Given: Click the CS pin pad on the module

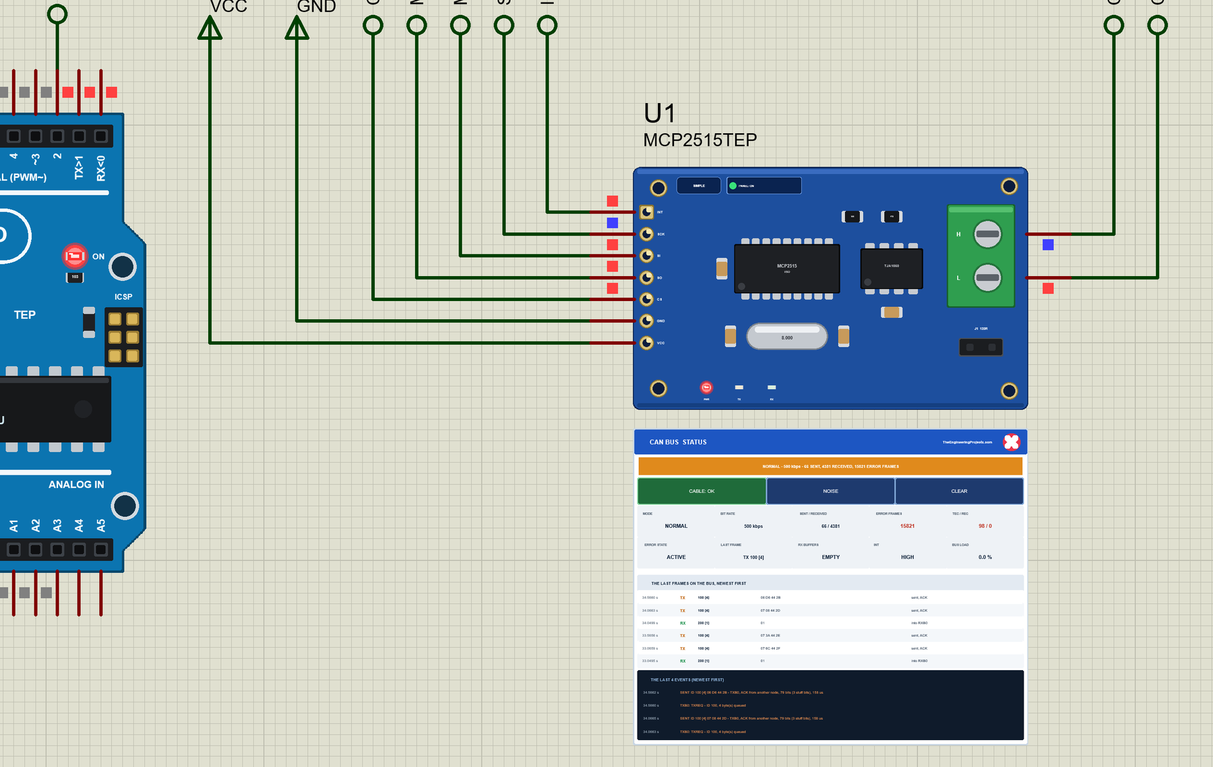Looking at the screenshot, I should click(x=646, y=299).
